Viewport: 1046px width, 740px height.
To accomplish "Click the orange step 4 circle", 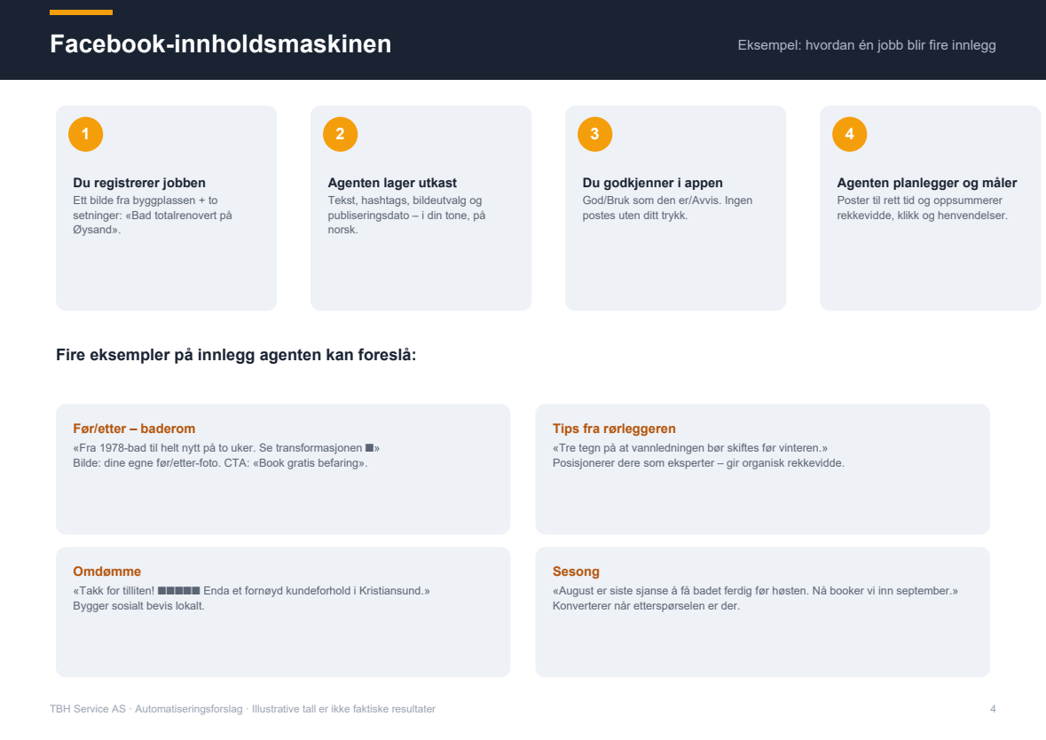I will pos(850,134).
